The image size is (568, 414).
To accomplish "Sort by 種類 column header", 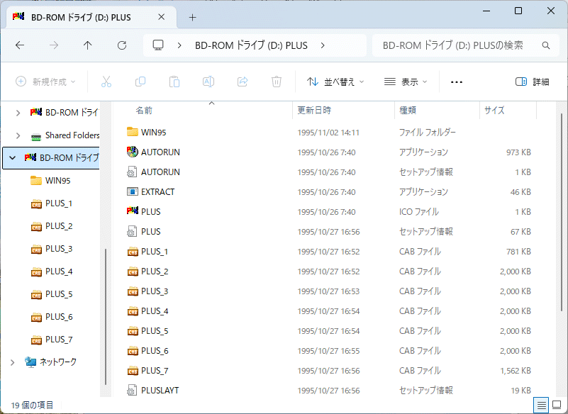I will (408, 110).
